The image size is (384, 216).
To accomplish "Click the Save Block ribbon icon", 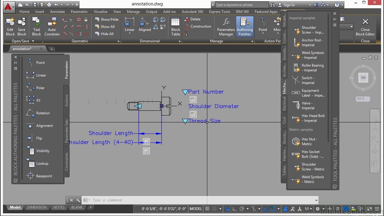I will click(x=22, y=26).
